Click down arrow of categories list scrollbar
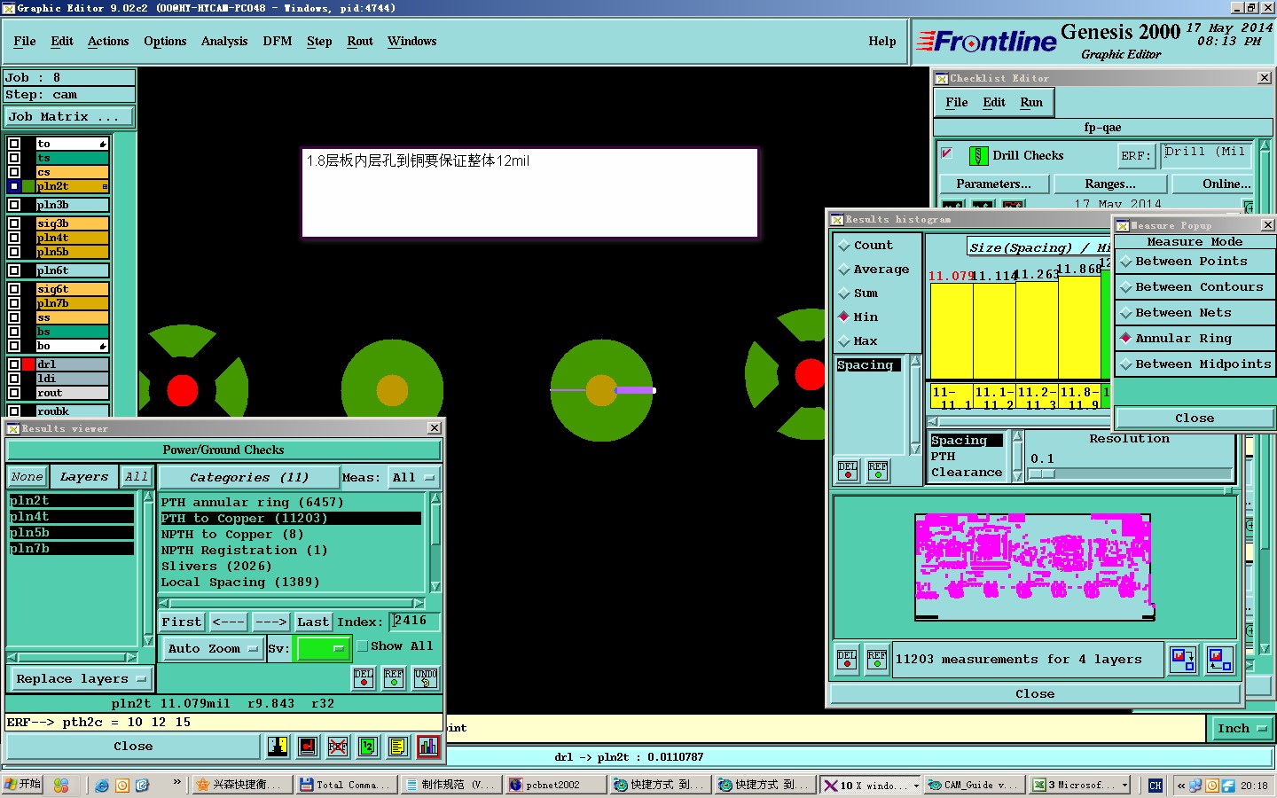The width and height of the screenshot is (1277, 798). 435,587
